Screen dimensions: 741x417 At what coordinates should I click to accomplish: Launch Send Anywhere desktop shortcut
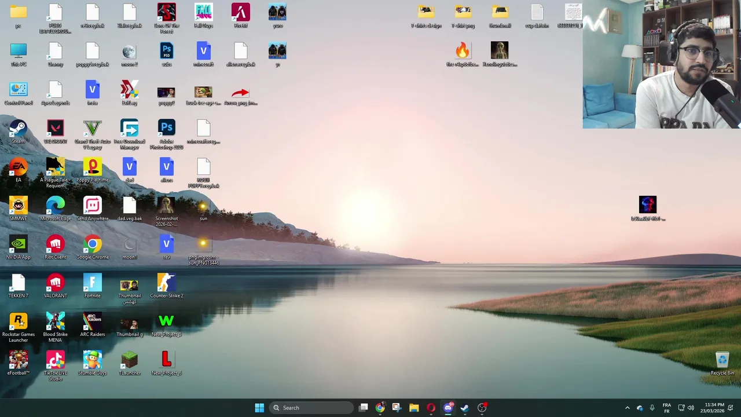(93, 209)
